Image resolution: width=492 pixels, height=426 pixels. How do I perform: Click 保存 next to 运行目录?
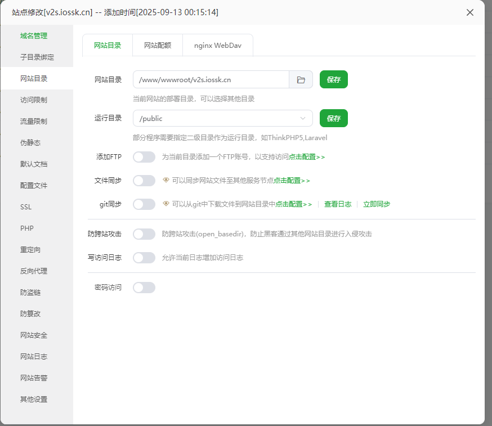[x=333, y=118]
